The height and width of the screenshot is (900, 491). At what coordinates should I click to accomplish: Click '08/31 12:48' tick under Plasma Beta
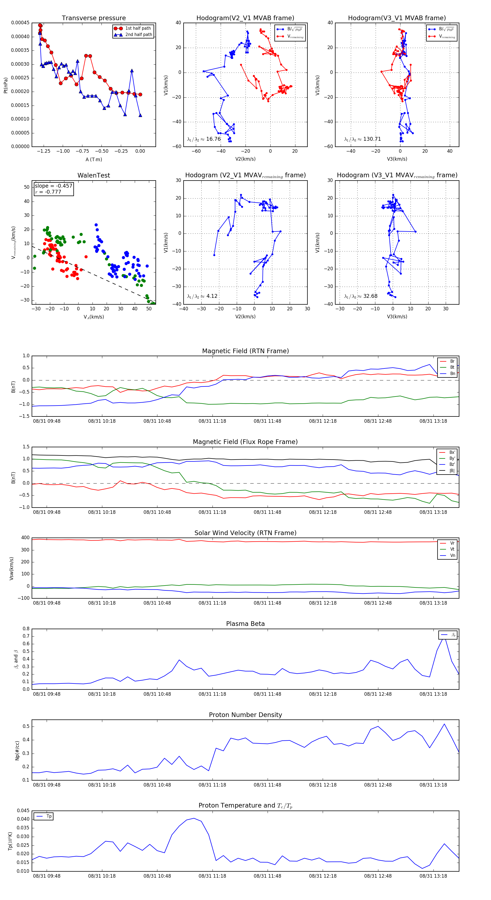(378, 694)
